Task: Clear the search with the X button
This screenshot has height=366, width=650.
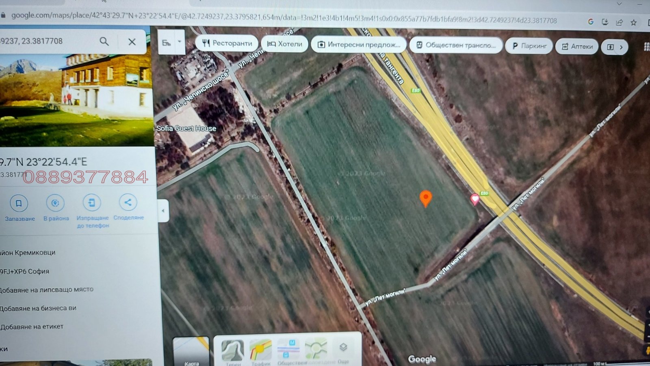Action: click(x=132, y=42)
